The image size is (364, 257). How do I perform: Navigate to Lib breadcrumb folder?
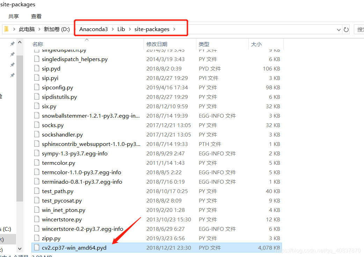[x=121, y=29]
